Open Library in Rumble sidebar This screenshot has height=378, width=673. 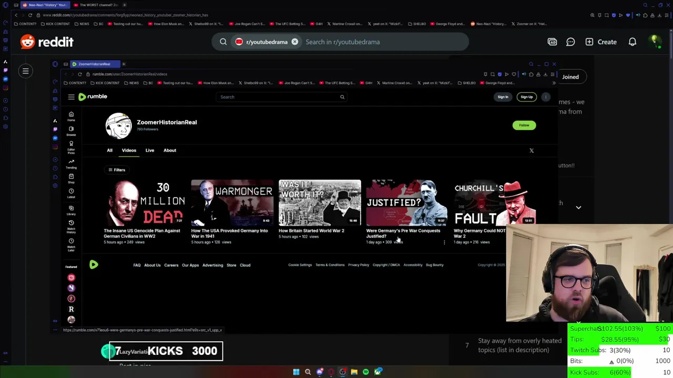point(71,210)
